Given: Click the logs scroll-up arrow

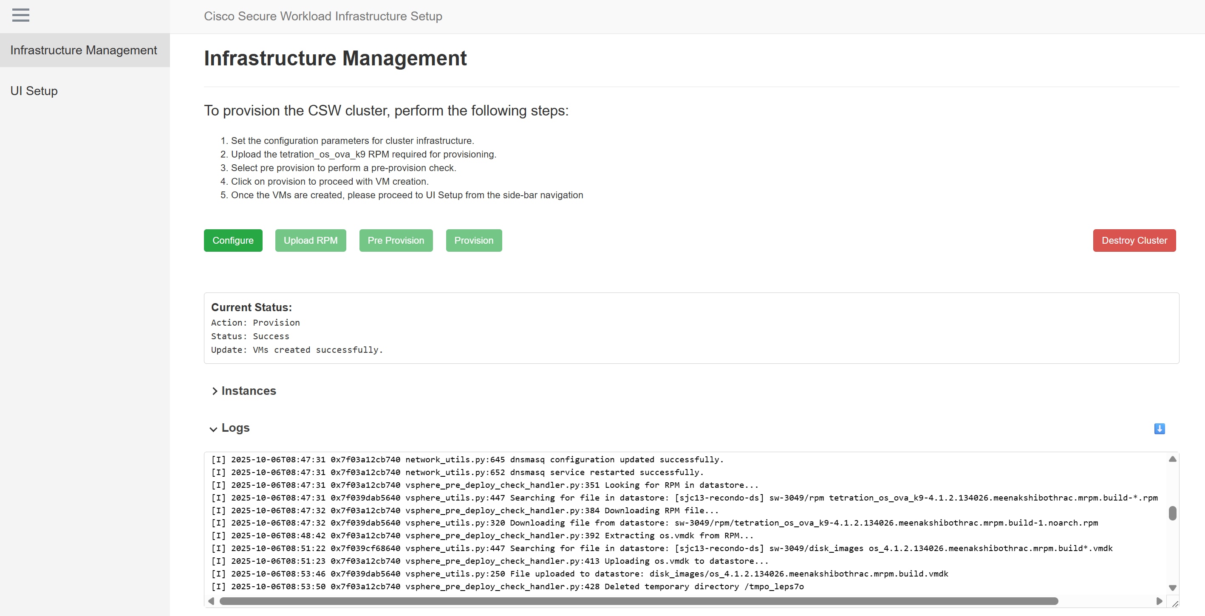Looking at the screenshot, I should (x=1172, y=459).
